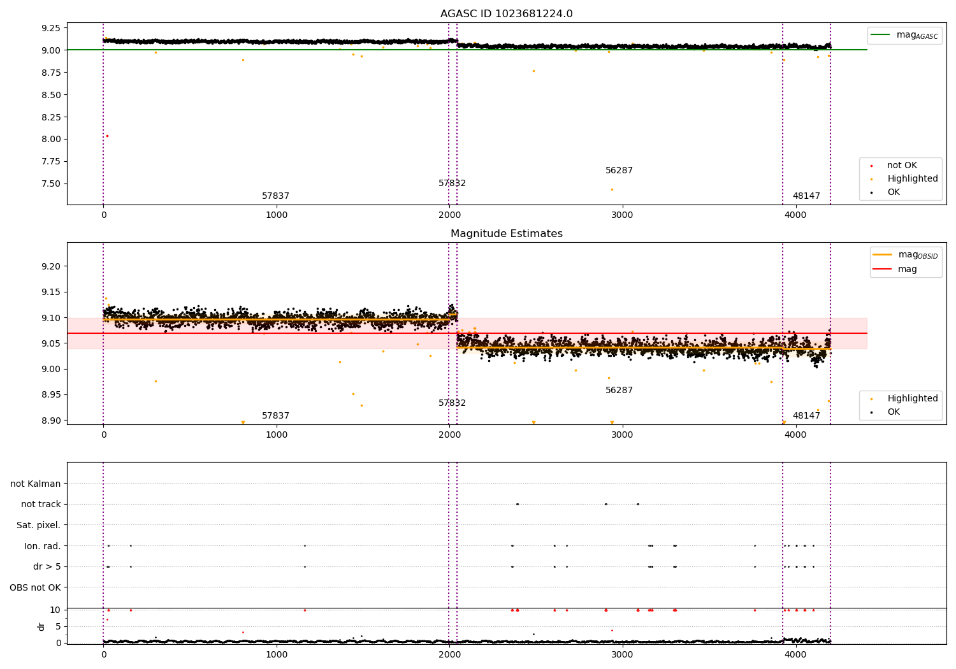Click OBSID label 57832 in the top plot
Screen dimensions: 956x669
452,183
